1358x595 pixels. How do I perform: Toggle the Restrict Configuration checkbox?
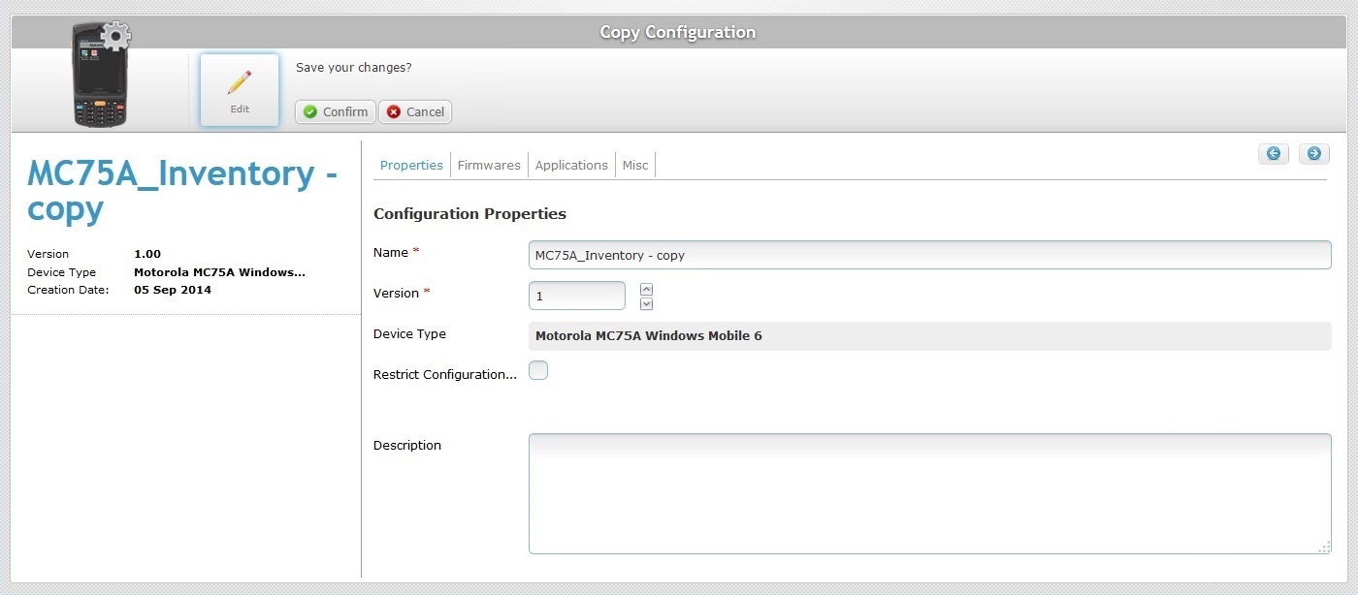(x=538, y=370)
